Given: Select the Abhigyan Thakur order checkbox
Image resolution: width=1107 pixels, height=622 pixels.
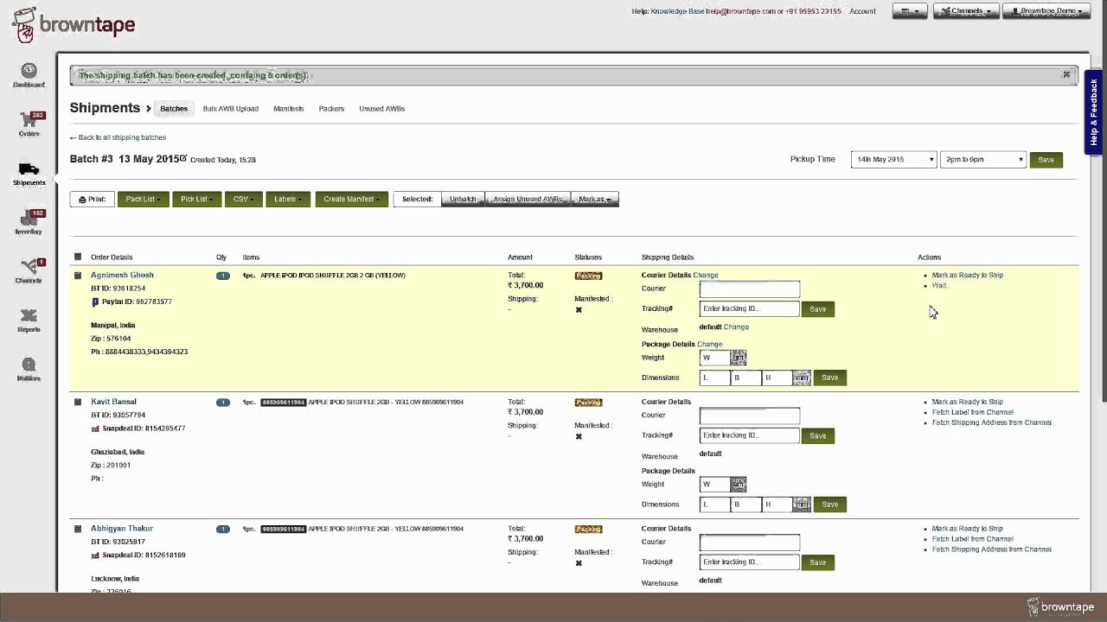Looking at the screenshot, I should (x=78, y=529).
